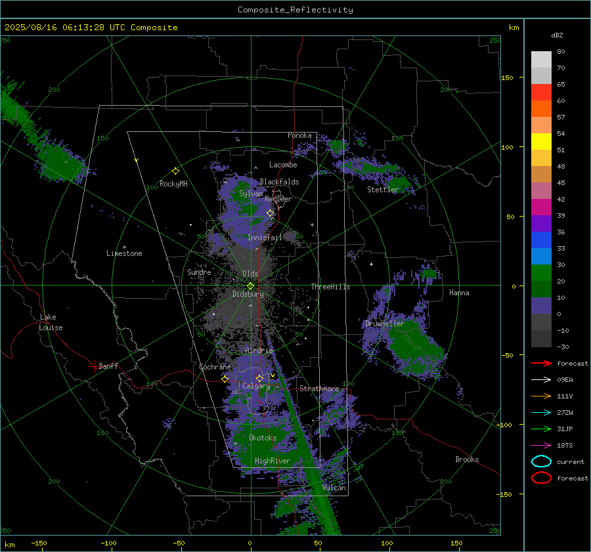
Task: Click the ThreeHills town label
Action: pos(330,287)
